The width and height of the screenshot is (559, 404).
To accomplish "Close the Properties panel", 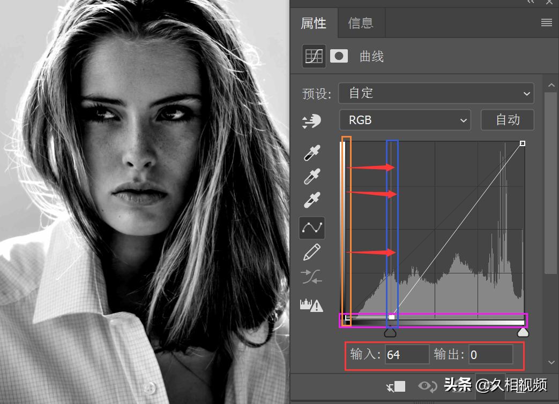I will point(549,2).
